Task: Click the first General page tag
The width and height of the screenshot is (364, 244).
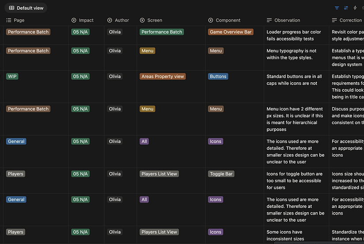Action: coord(16,141)
